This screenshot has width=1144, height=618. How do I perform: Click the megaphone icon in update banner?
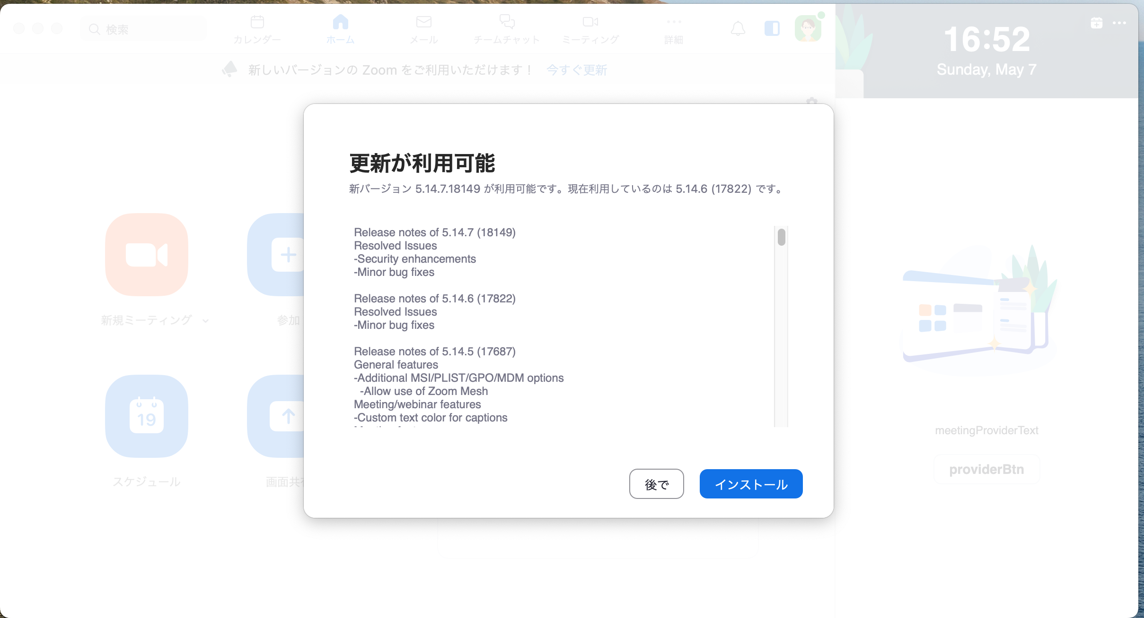click(229, 69)
